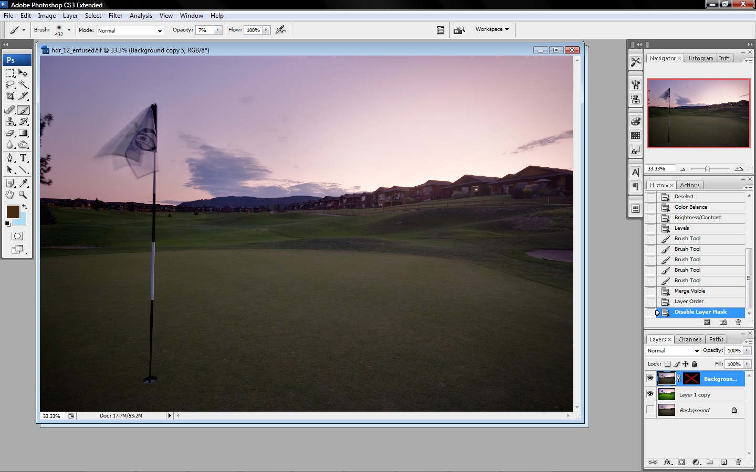The width and height of the screenshot is (756, 472).
Task: Open the Analysis menu
Action: pyautogui.click(x=141, y=16)
